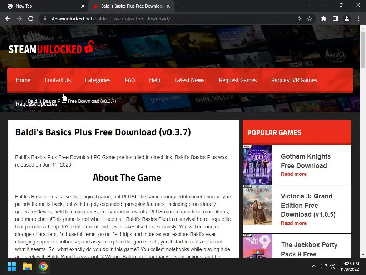
Task: Open the Jackbox Party Pack 9 thumbnail
Action: pyautogui.click(x=257, y=246)
